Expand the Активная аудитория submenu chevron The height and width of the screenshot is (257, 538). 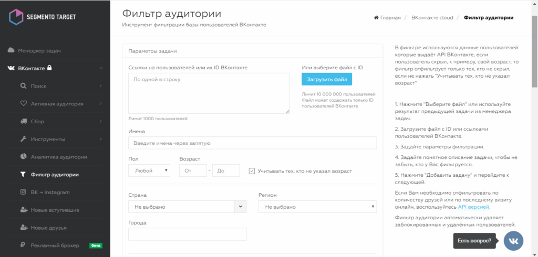[x=100, y=103]
